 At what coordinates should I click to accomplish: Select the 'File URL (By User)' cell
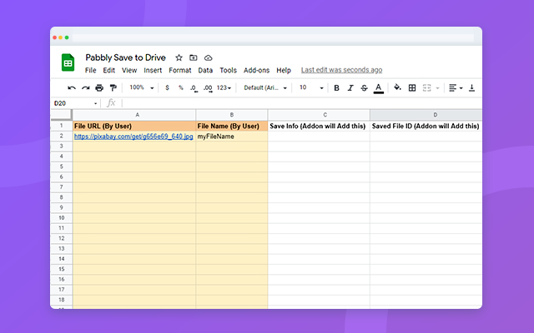point(134,126)
